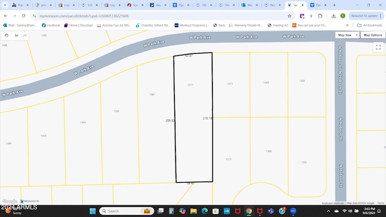Screen dimensions: 386x217
Task: Open the Map Size dropdown
Action: 347,35
